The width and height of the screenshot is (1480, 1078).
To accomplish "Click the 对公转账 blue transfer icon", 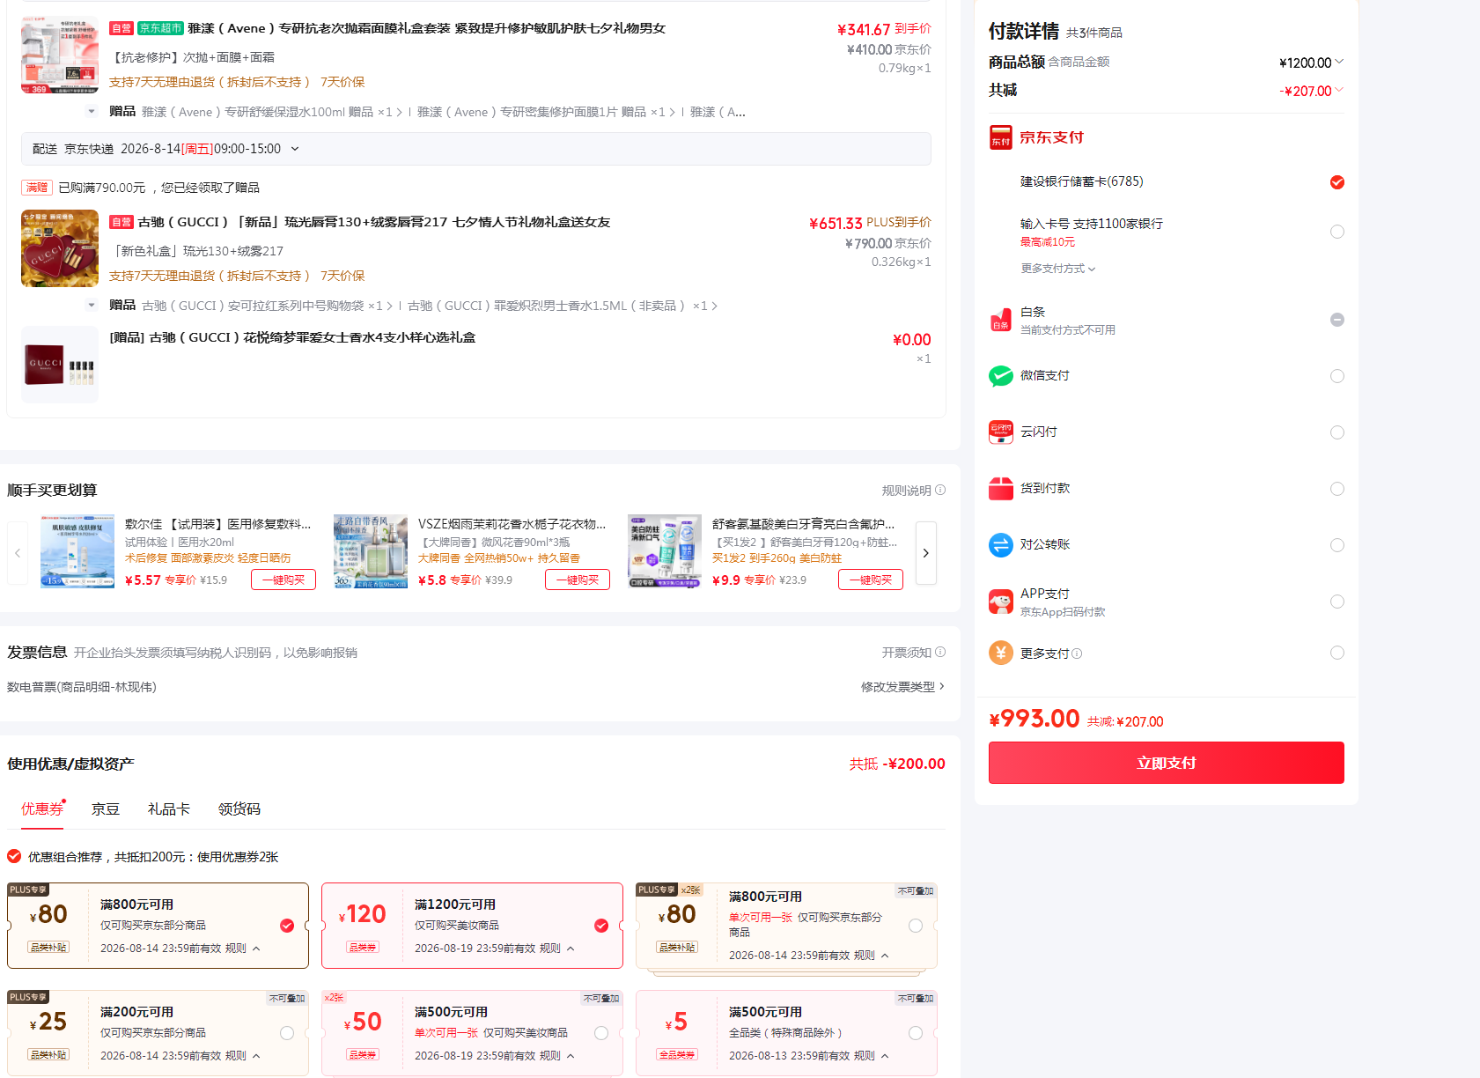I will pos(1000,545).
